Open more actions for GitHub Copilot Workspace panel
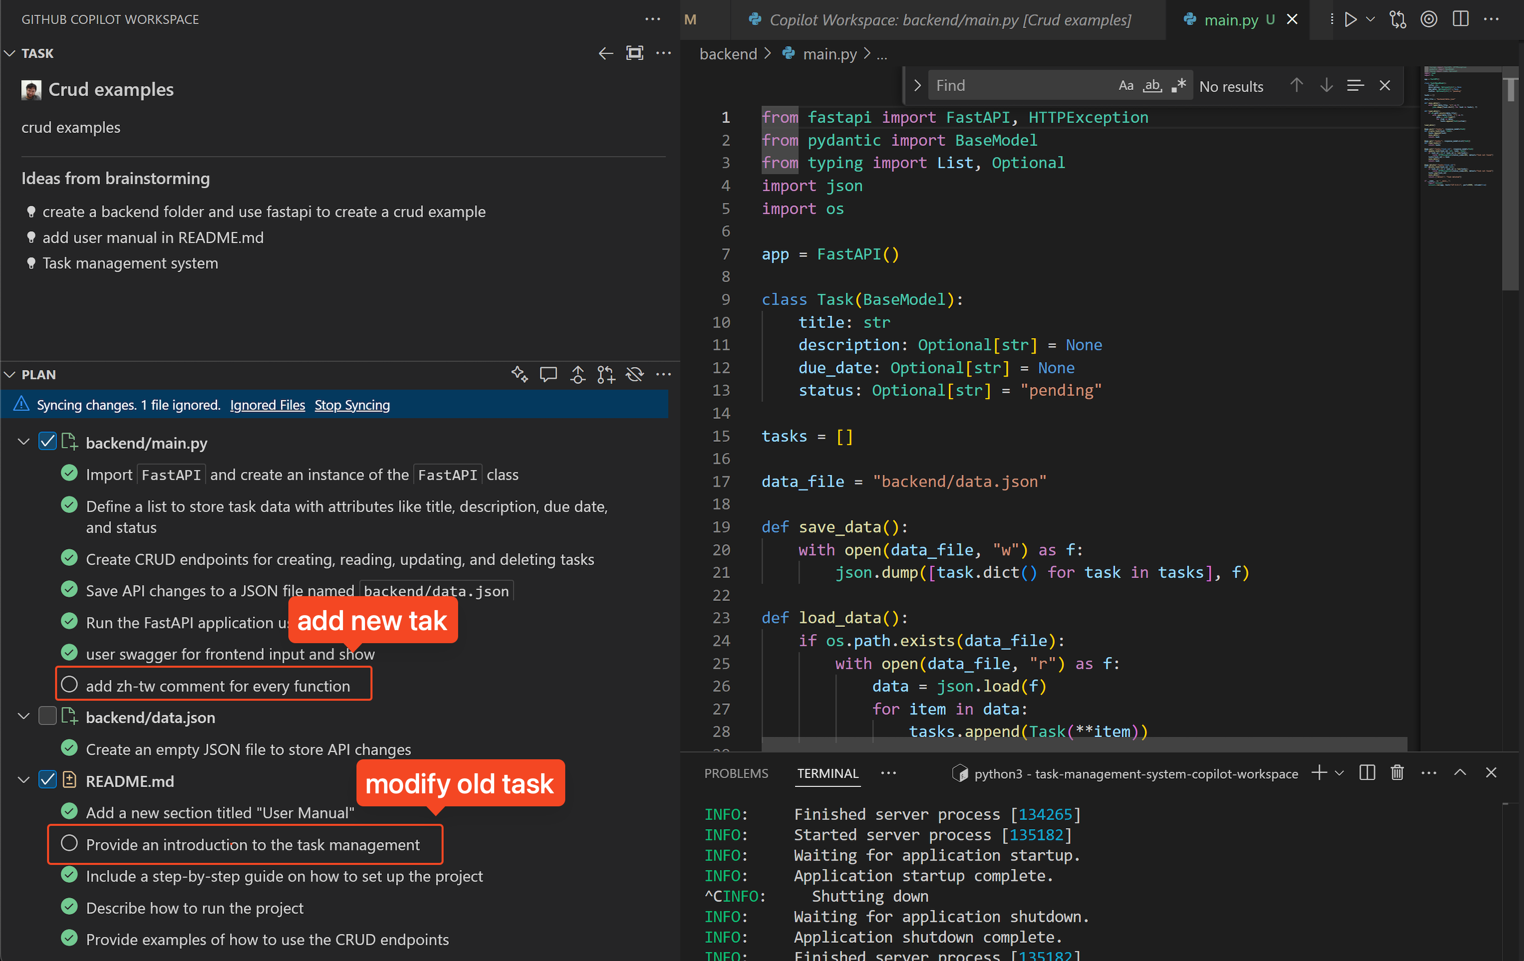 (652, 20)
